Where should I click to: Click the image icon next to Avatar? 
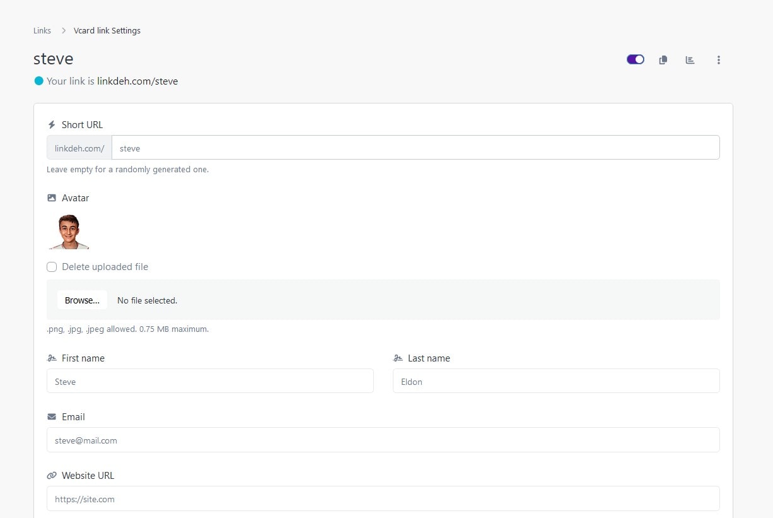[x=51, y=197]
